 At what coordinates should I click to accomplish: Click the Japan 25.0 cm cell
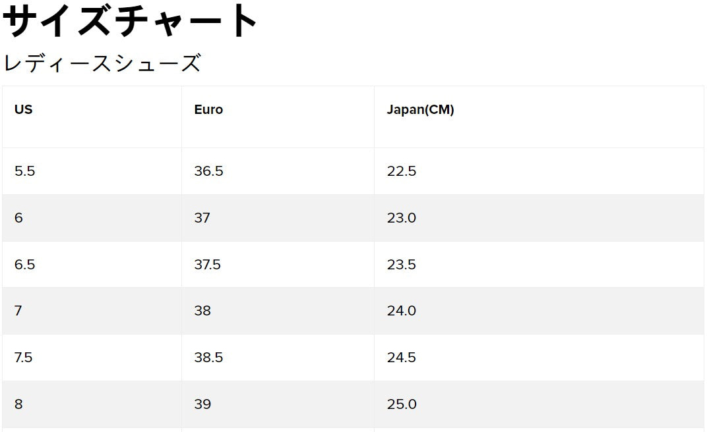(402, 404)
